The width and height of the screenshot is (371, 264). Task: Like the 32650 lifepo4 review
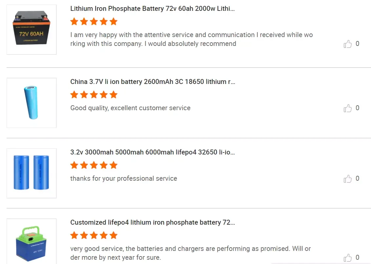point(347,179)
